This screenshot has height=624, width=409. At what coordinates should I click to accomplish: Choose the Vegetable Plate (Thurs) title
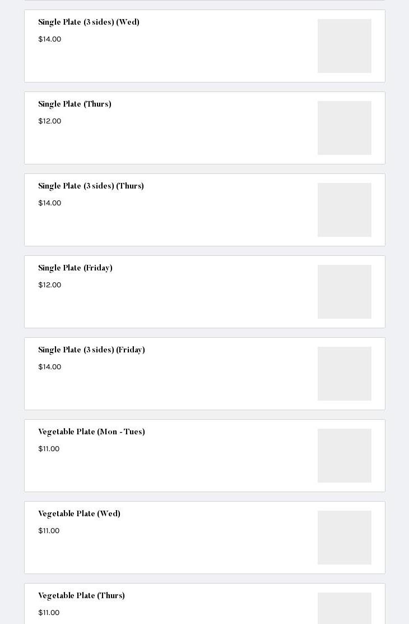81,596
